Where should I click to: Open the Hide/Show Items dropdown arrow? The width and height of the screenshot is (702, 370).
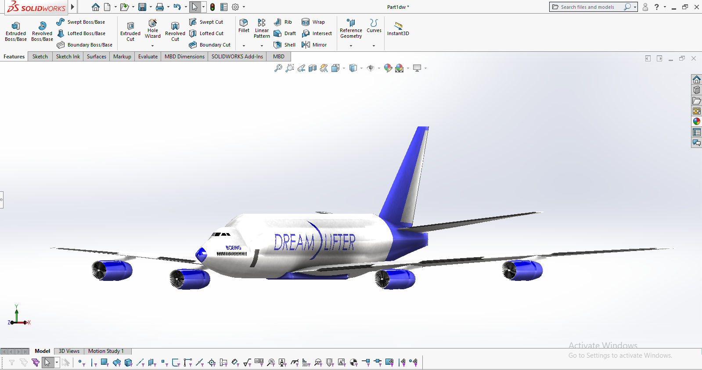tap(379, 68)
